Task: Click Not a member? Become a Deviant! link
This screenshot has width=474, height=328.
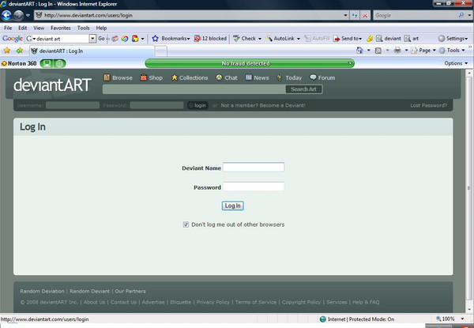Action: 263,105
